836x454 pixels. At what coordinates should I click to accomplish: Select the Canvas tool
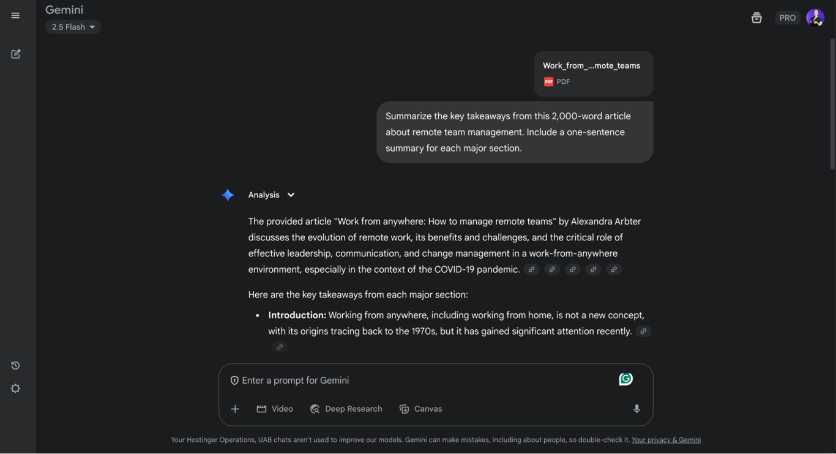[x=420, y=409]
